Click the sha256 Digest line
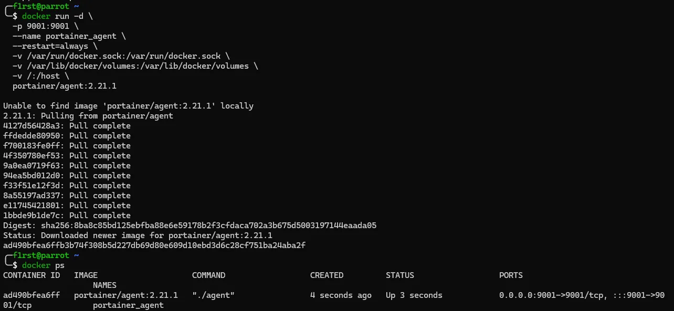Image resolution: width=674 pixels, height=311 pixels. click(189, 226)
